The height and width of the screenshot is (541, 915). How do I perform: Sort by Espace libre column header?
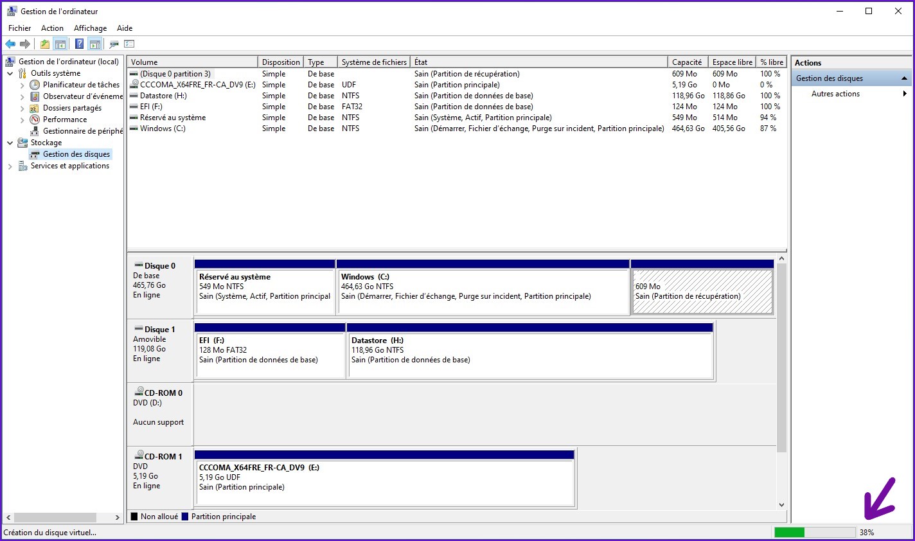tap(732, 62)
